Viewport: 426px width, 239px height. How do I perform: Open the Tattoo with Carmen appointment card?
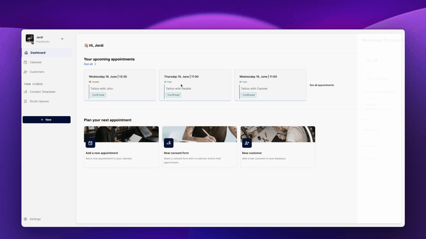pos(270,85)
